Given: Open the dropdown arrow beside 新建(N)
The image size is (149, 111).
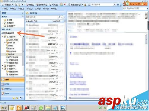Looking at the screenshot, I should 13,5.
